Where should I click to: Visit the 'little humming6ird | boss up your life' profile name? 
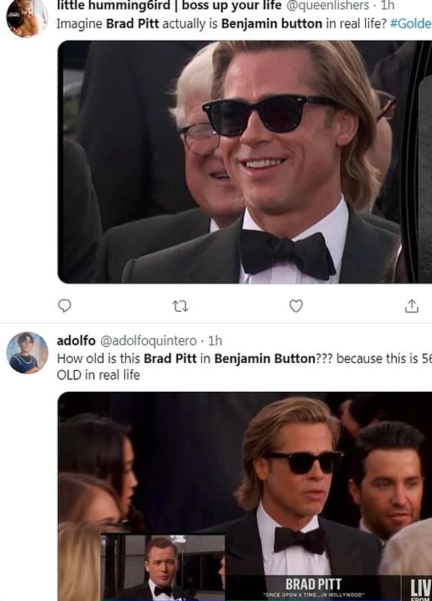169,6
